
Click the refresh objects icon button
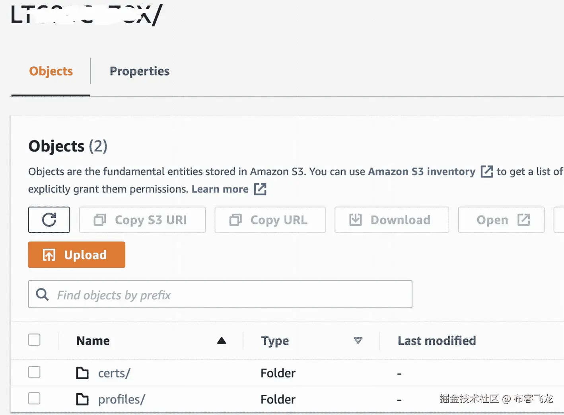point(49,220)
